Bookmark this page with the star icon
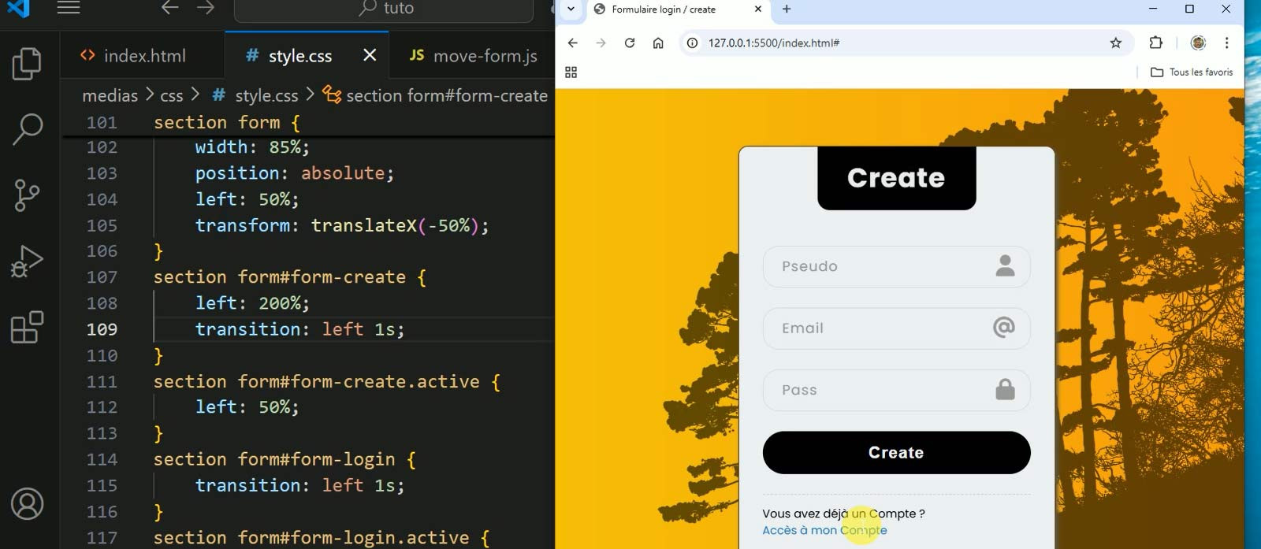 [x=1115, y=43]
